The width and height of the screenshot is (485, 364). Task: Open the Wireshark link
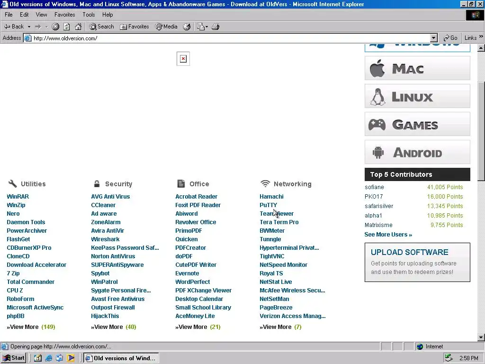pyautogui.click(x=105, y=239)
